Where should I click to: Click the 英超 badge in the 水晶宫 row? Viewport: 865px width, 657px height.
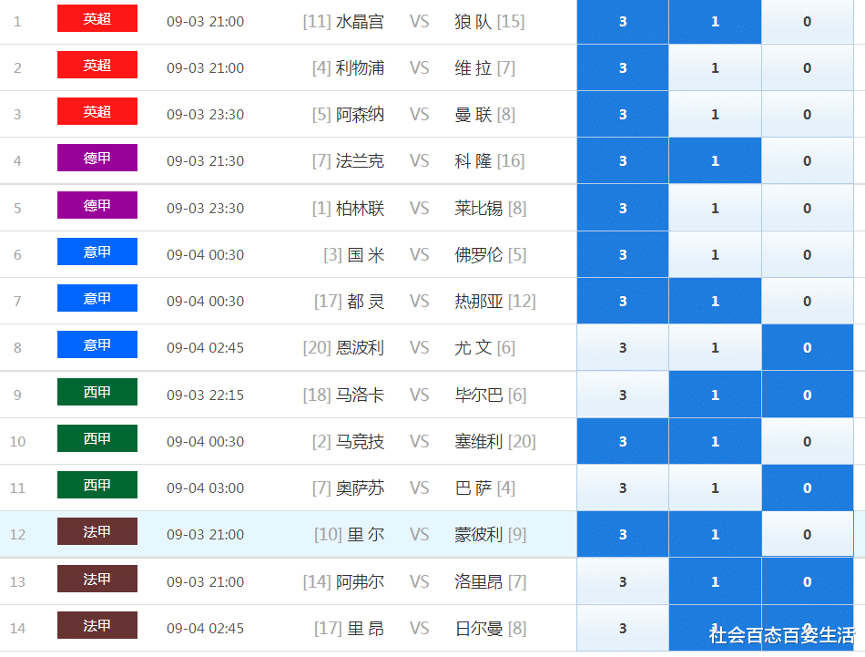click(x=97, y=18)
